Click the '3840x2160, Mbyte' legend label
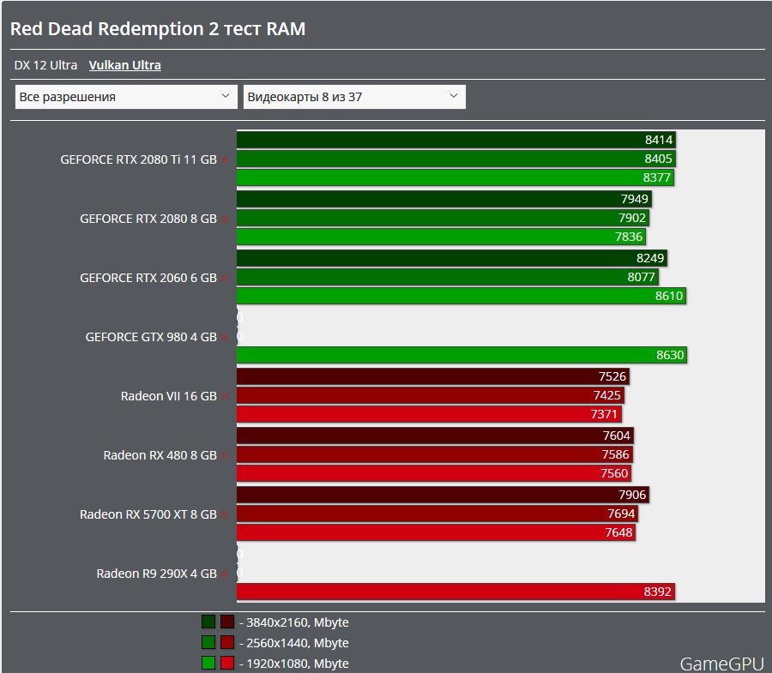Screen dimensions: 772x673 (294, 622)
